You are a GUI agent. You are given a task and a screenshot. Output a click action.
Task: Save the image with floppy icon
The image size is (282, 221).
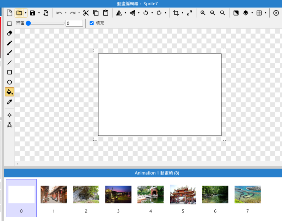32,13
